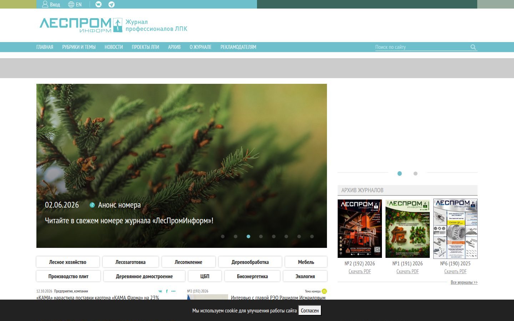
Task: Open headline Читайте в свежем номере журнала
Action: [x=129, y=221]
